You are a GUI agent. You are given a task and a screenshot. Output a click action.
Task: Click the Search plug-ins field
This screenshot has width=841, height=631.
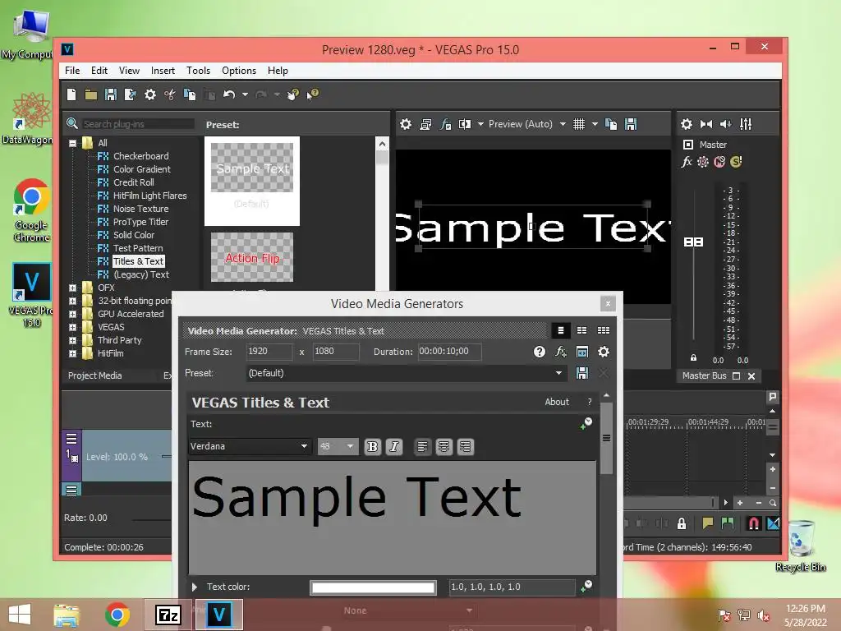coord(138,124)
